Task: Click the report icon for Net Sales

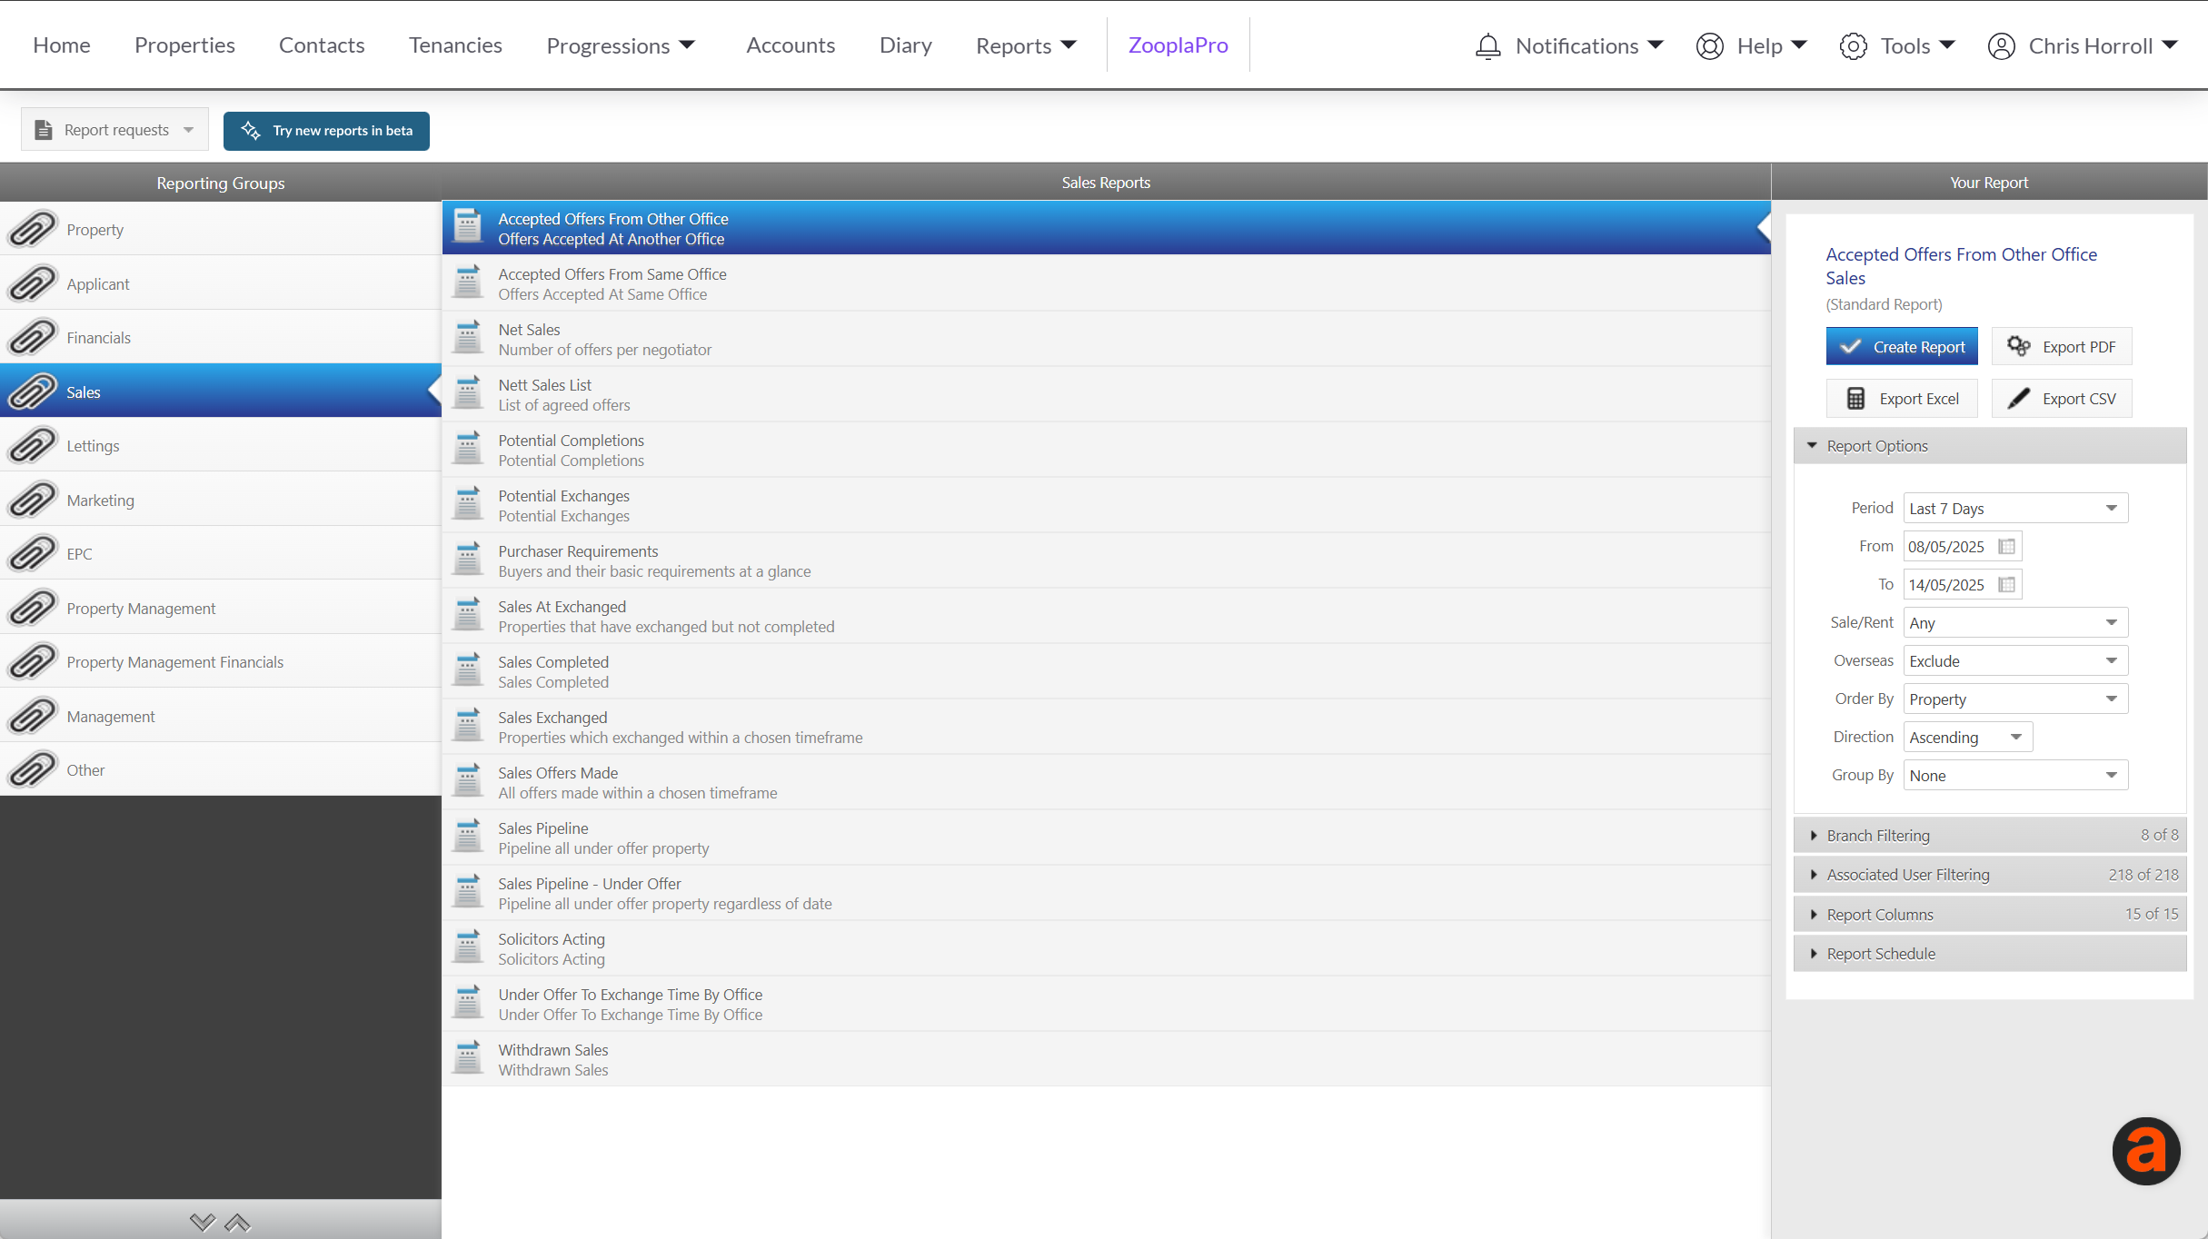Action: 467,338
